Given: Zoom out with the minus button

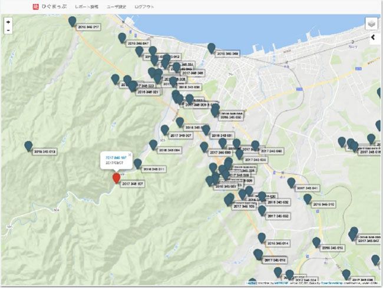Looking at the screenshot, I should [x=8, y=31].
